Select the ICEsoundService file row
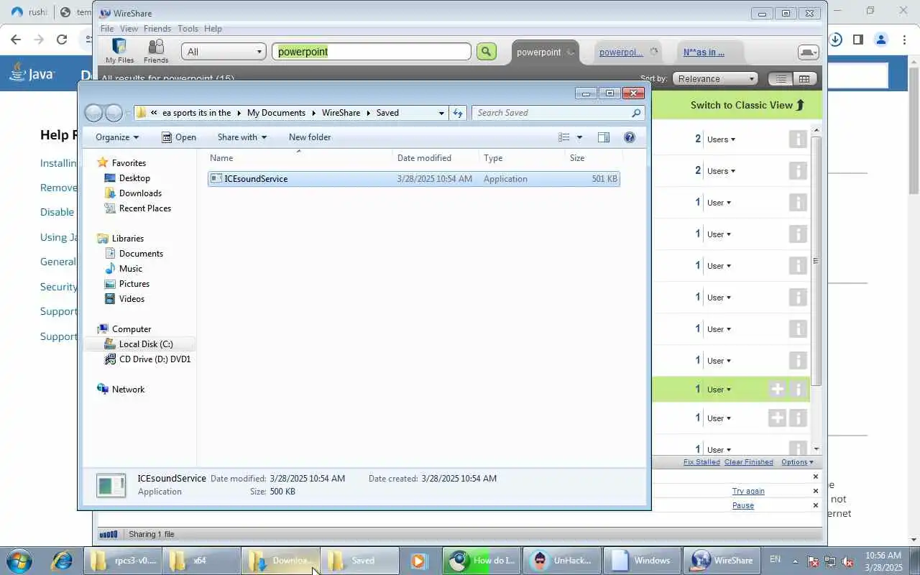Screen dimensions: 920x575 pyautogui.click(x=413, y=179)
